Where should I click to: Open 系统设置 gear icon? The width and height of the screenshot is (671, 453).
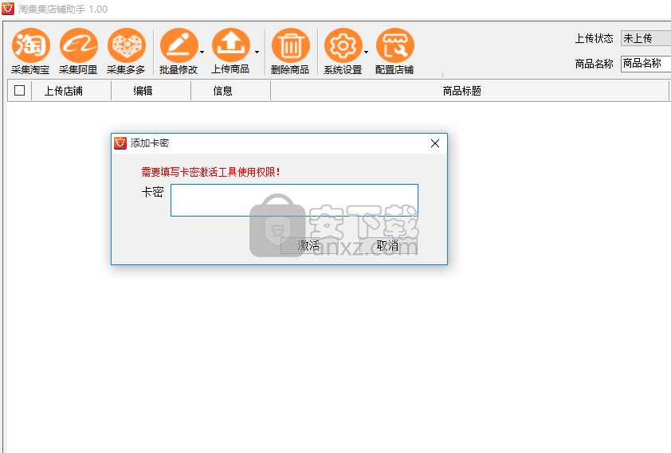[x=343, y=51]
